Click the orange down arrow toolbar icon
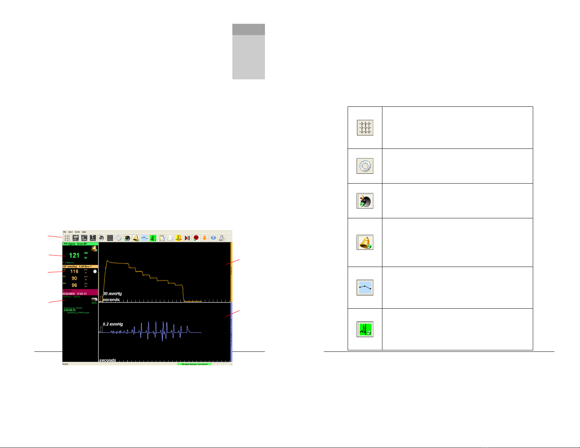 pyautogui.click(x=205, y=238)
